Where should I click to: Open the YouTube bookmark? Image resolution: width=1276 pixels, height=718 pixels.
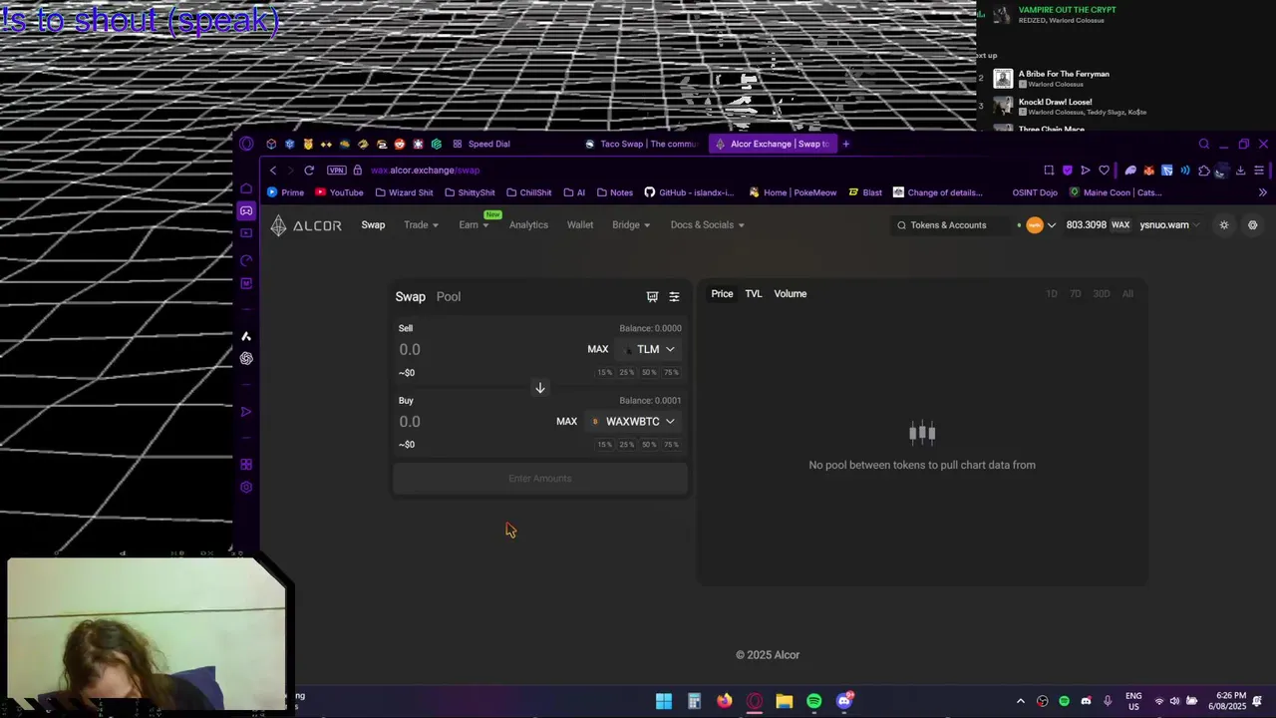point(339,192)
